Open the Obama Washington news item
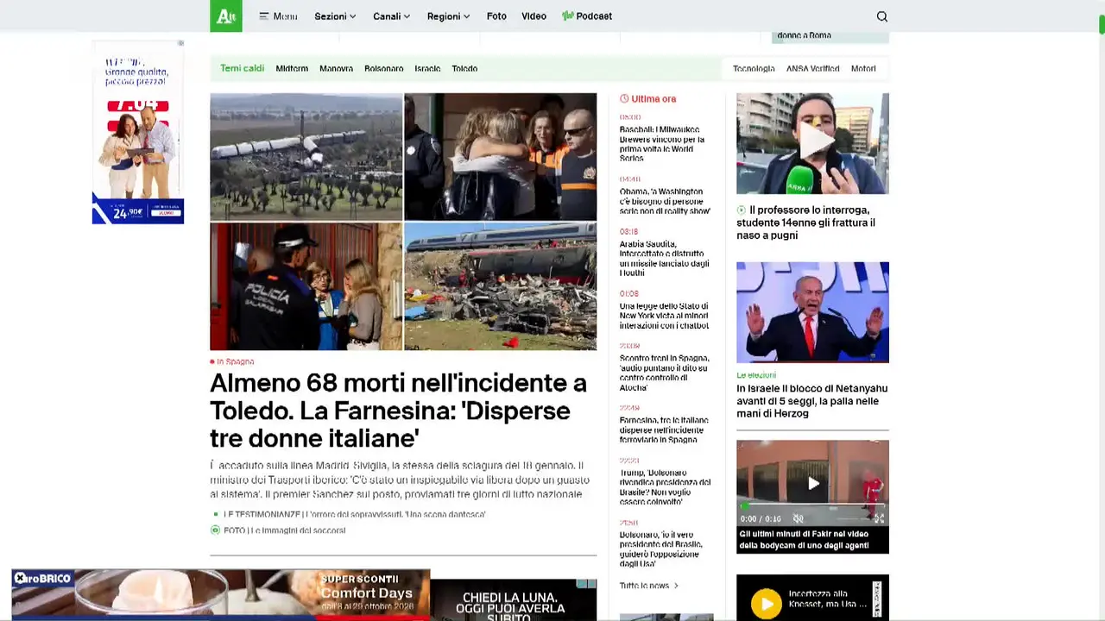 [665, 201]
